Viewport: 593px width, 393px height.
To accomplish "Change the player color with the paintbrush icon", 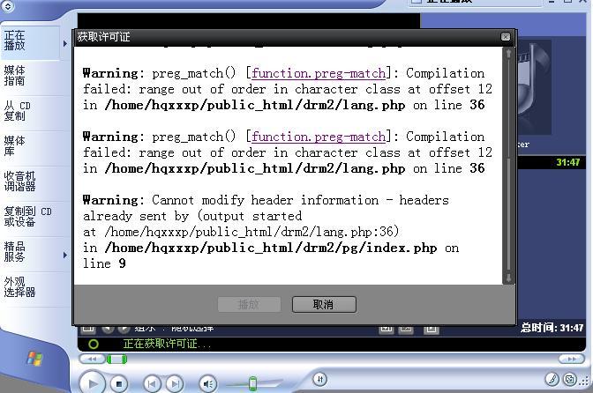I will click(552, 379).
